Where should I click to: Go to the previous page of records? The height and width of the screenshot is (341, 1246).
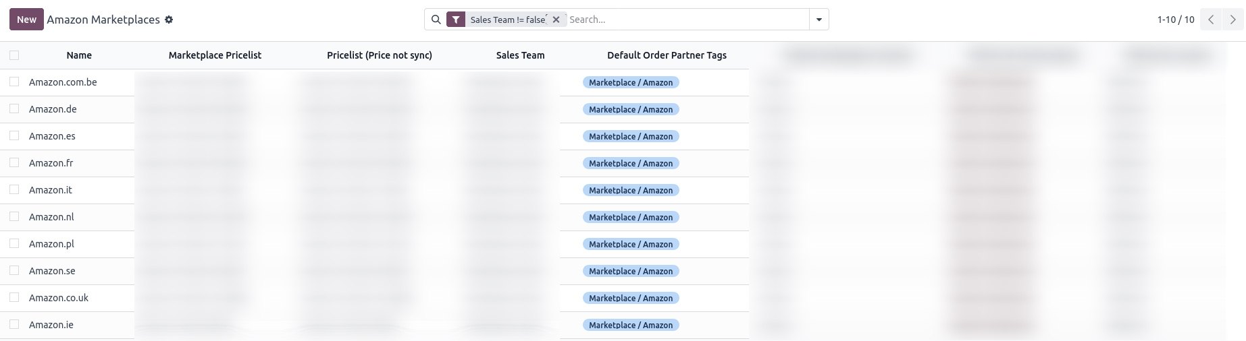tap(1211, 20)
